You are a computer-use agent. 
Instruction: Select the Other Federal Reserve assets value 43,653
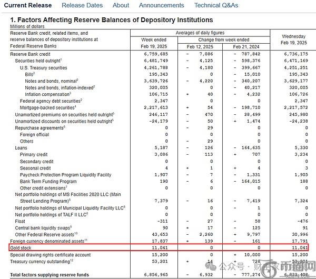(160, 234)
